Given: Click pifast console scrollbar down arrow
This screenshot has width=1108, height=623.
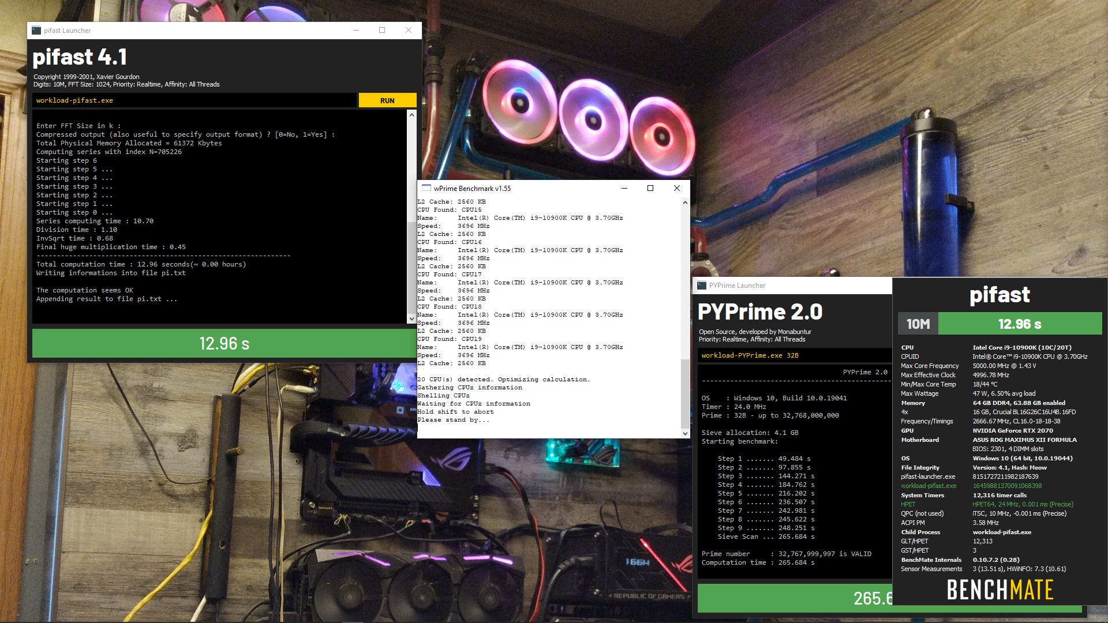Looking at the screenshot, I should click(x=411, y=318).
